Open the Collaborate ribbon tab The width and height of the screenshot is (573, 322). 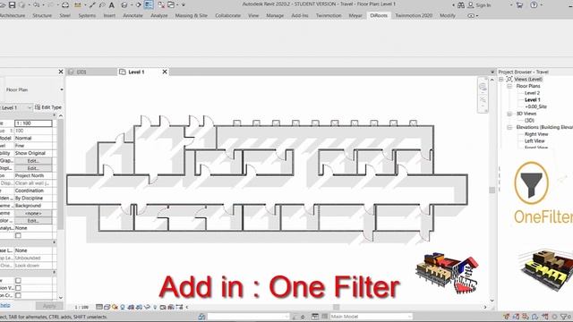click(227, 16)
